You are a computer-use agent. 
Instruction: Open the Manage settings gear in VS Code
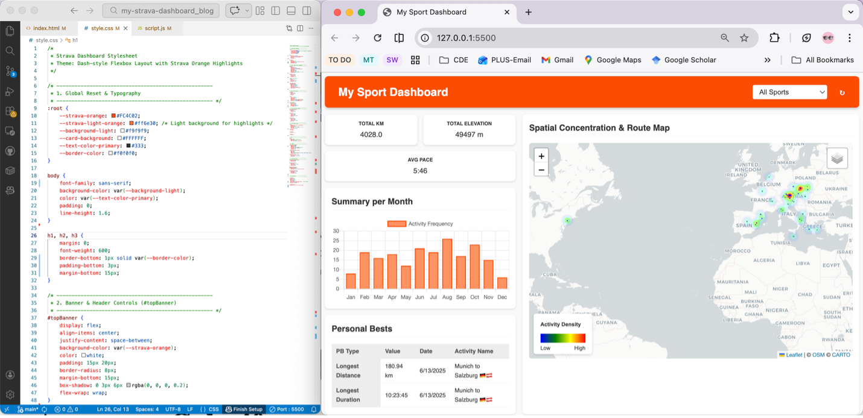tap(10, 394)
